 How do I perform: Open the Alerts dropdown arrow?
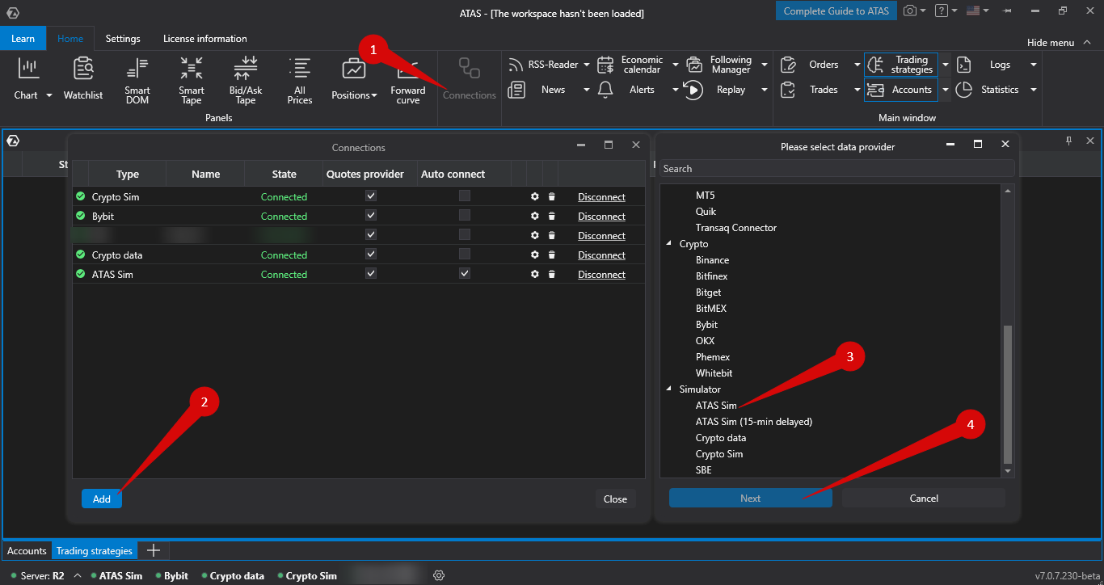tap(676, 90)
